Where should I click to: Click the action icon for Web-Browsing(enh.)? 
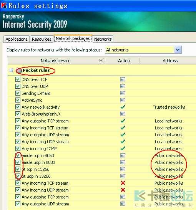click(x=123, y=114)
